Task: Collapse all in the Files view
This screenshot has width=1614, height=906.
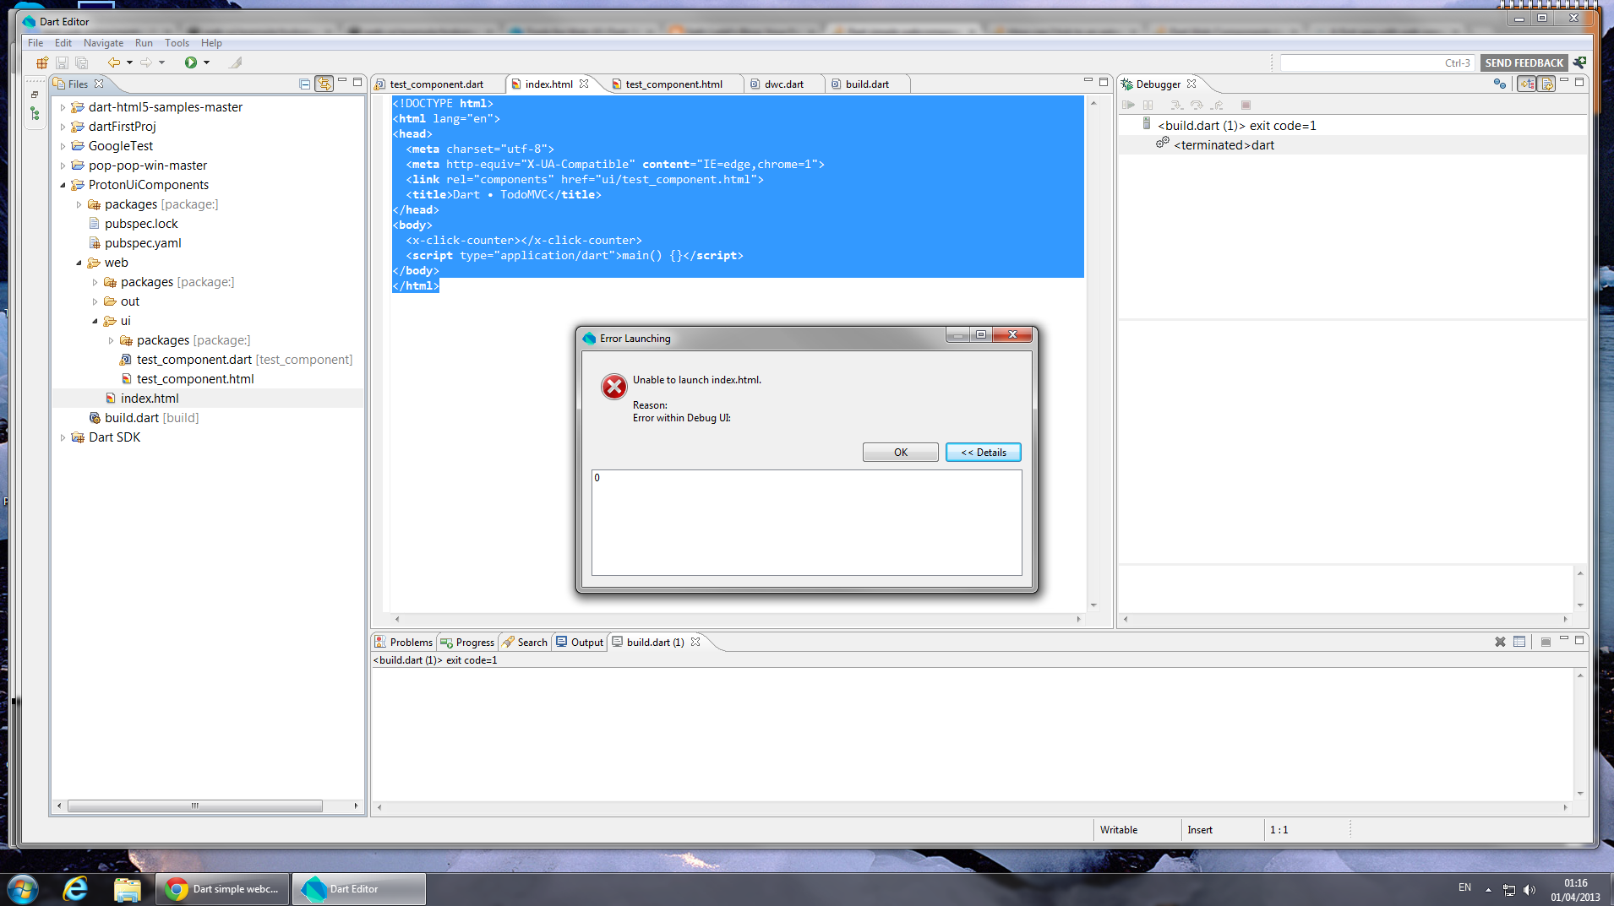Action: [x=305, y=84]
